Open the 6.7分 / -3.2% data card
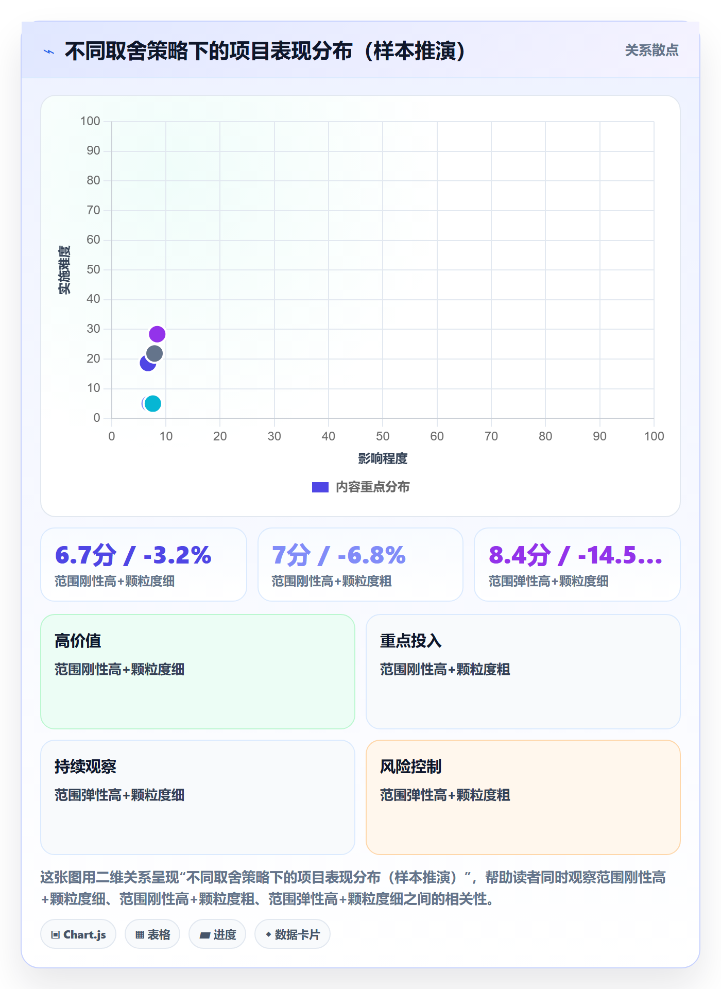Screen dimensions: 721x989 point(144,565)
